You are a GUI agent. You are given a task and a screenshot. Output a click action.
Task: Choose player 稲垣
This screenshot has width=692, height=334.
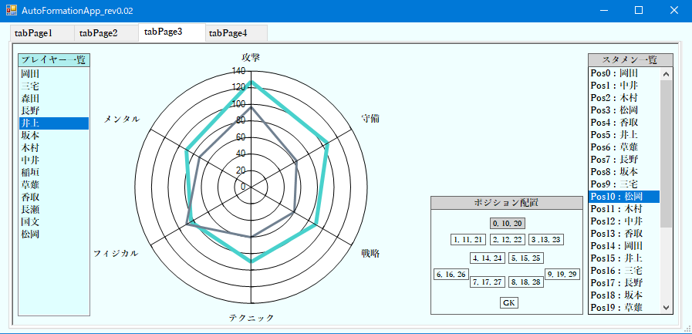53,173
